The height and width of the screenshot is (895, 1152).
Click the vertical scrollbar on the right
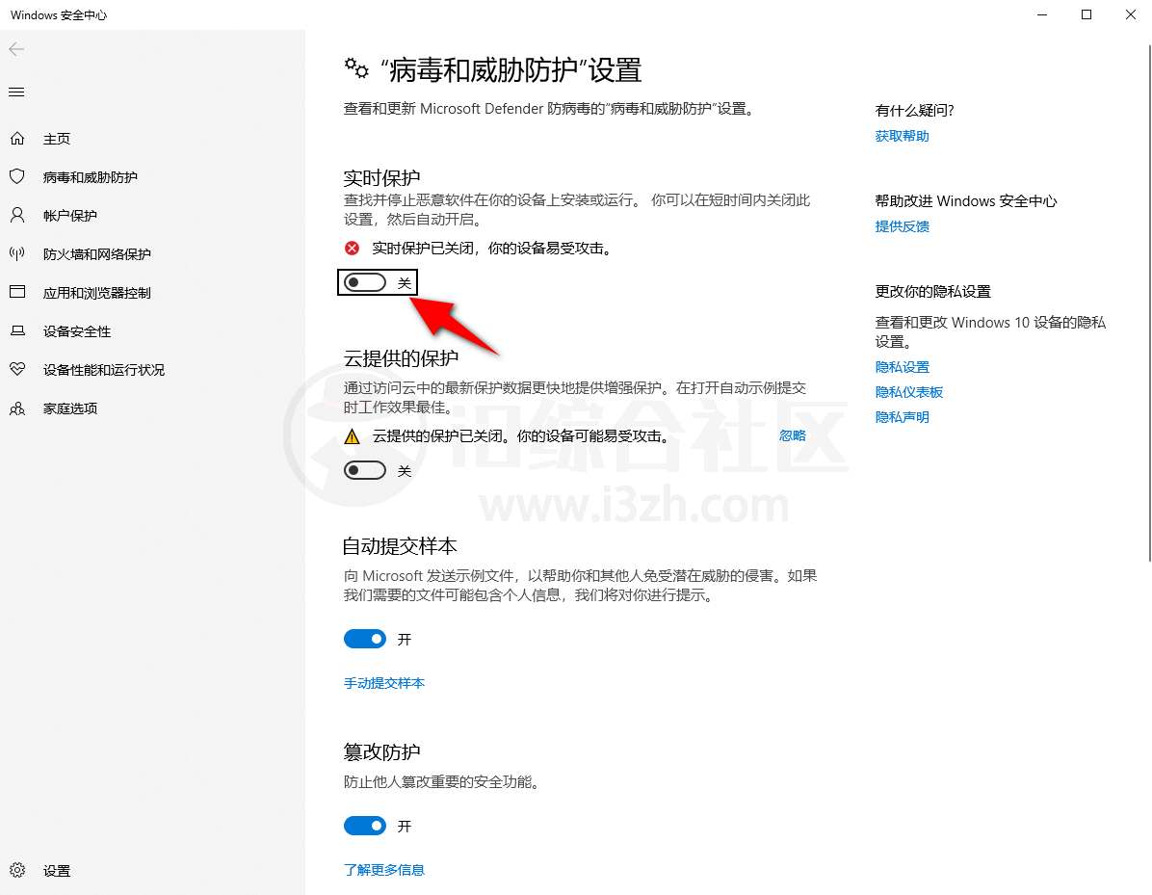(x=1149, y=303)
